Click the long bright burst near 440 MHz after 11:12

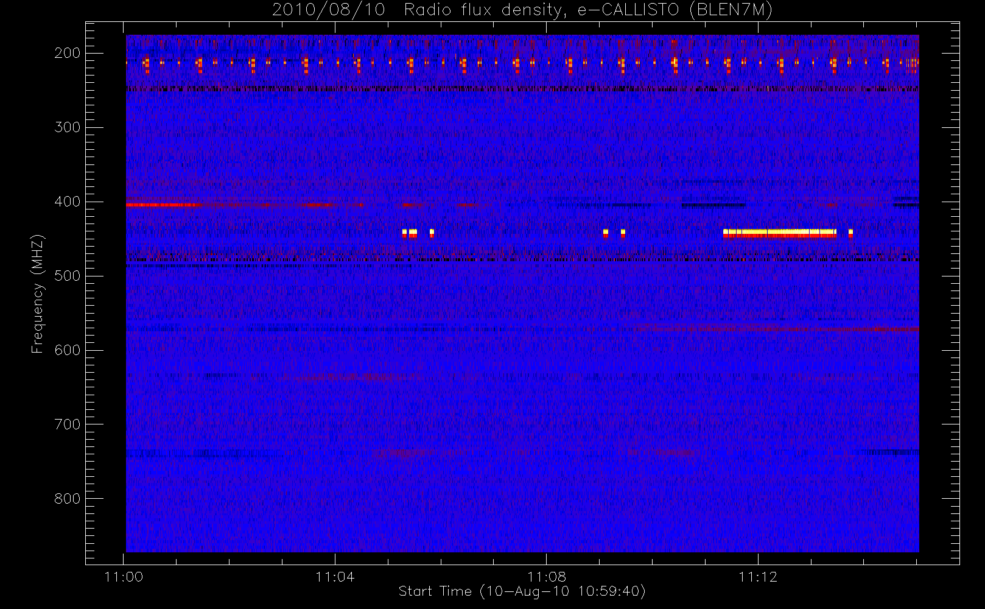(780, 234)
